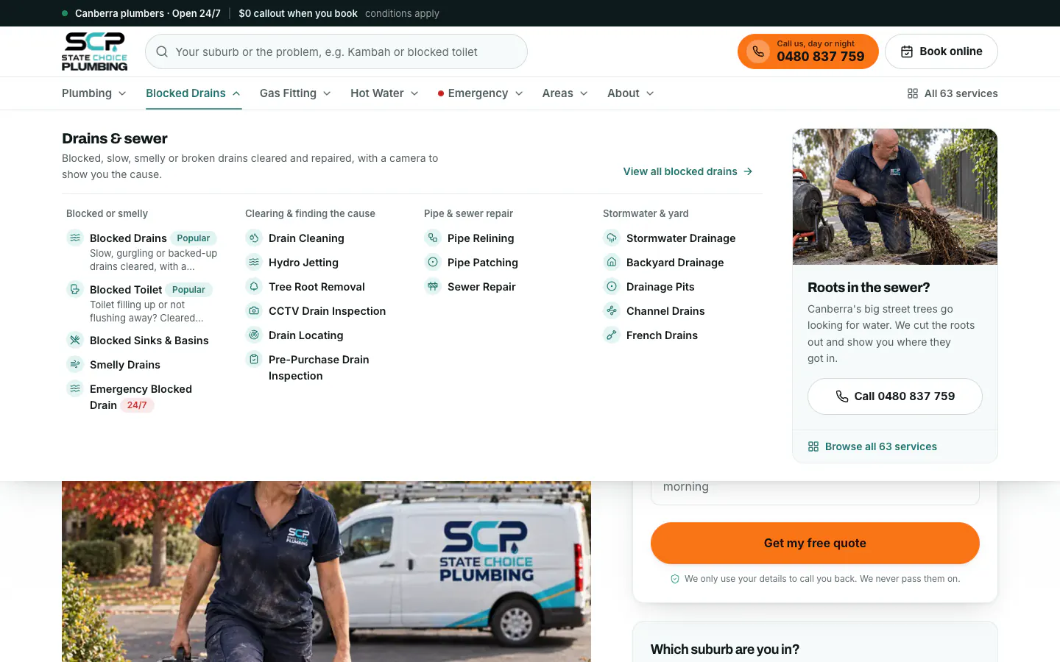Image resolution: width=1060 pixels, height=662 pixels.
Task: Open the Pipe Patching service
Action: click(482, 263)
